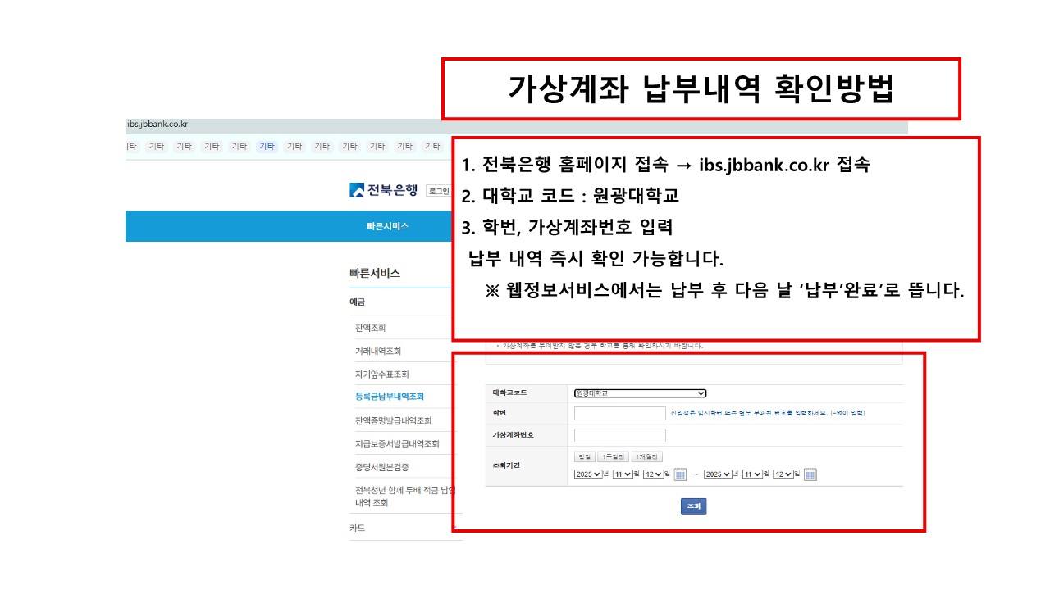Open the start date calendar picker

(x=680, y=474)
